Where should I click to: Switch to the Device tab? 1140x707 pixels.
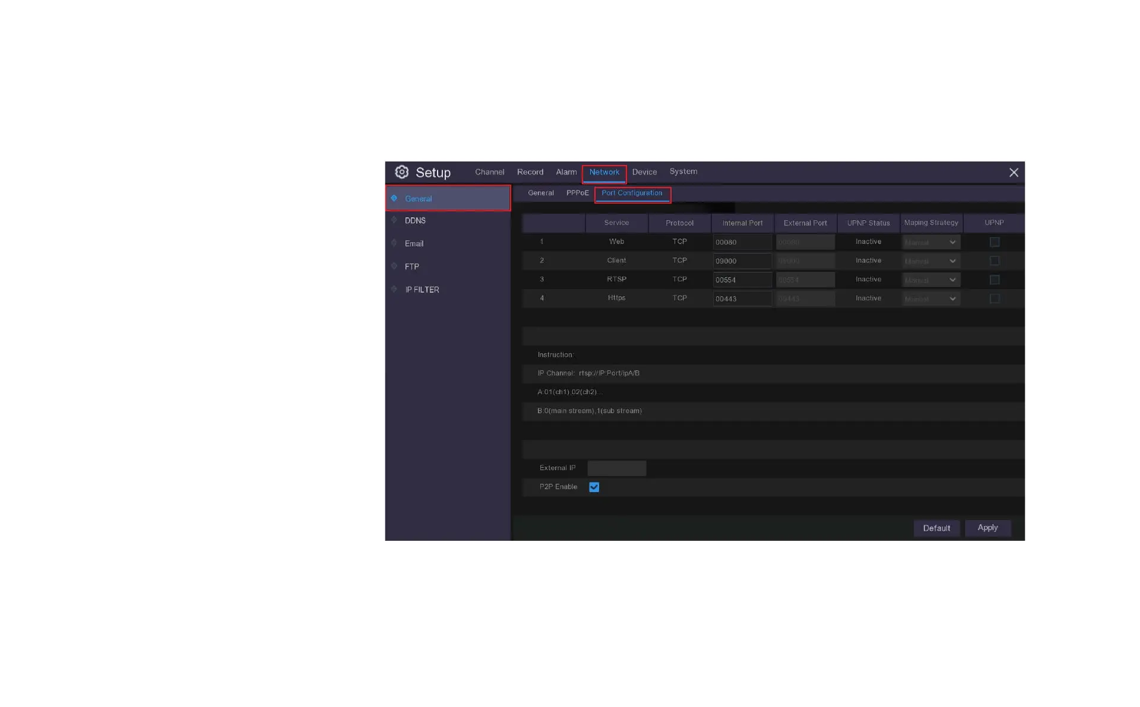(x=644, y=172)
